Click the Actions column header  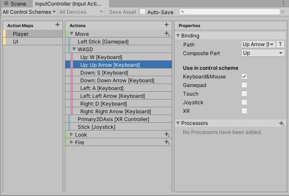pos(119,25)
